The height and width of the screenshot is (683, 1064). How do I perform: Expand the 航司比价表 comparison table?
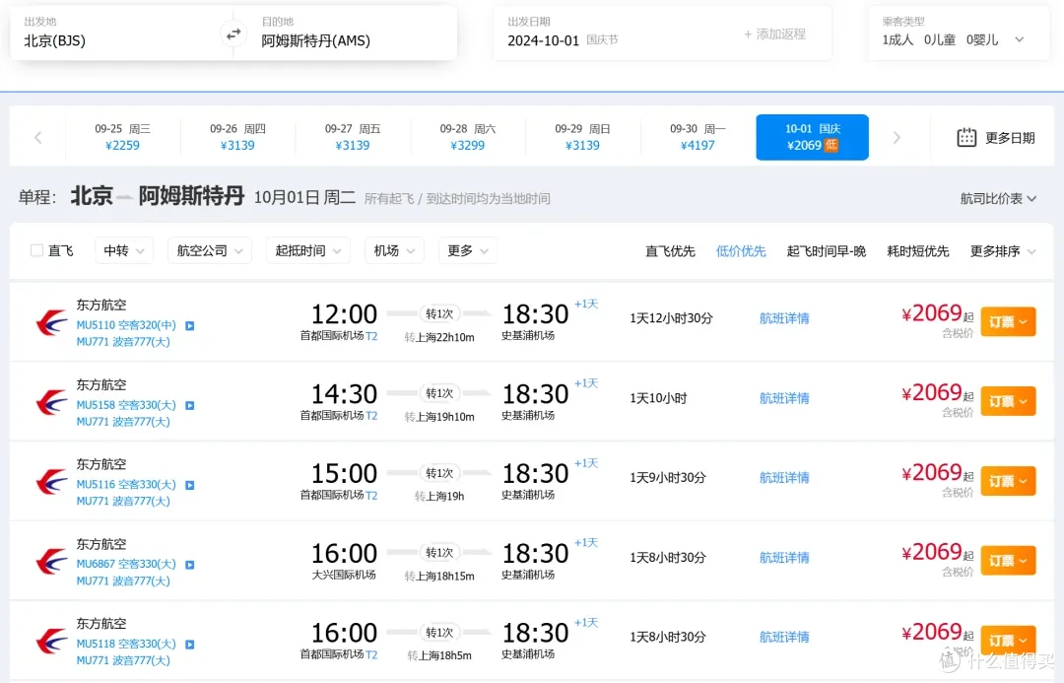coord(997,198)
